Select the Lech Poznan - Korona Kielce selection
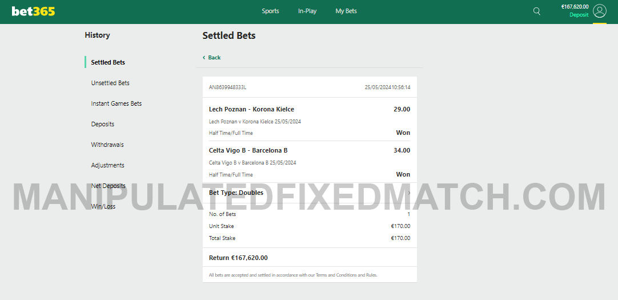The image size is (618, 300). coord(251,109)
